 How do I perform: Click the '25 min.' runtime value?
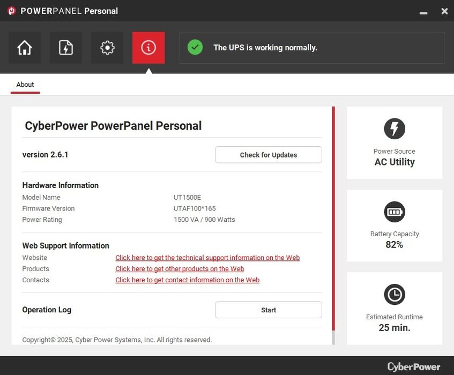click(x=395, y=327)
